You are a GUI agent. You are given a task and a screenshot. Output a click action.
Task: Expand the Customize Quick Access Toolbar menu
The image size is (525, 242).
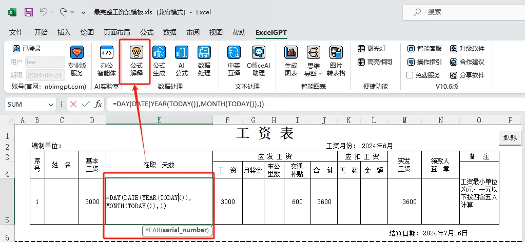tap(83, 12)
